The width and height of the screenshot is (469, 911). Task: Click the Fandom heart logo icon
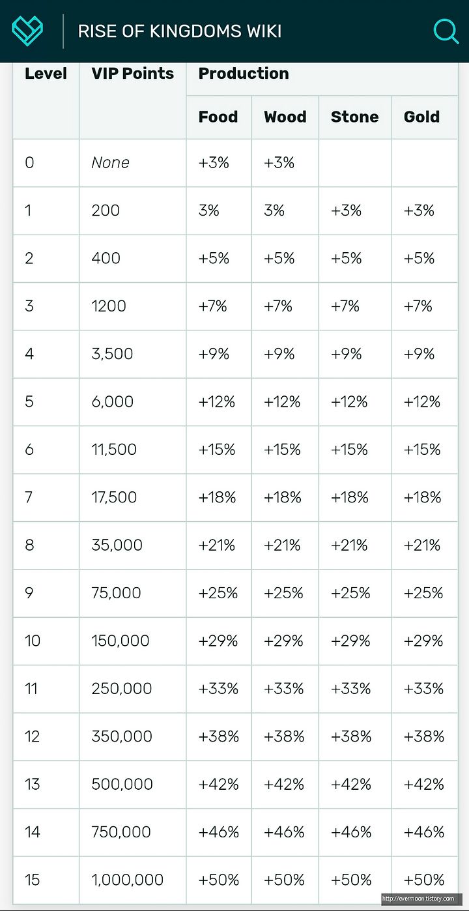[x=27, y=31]
